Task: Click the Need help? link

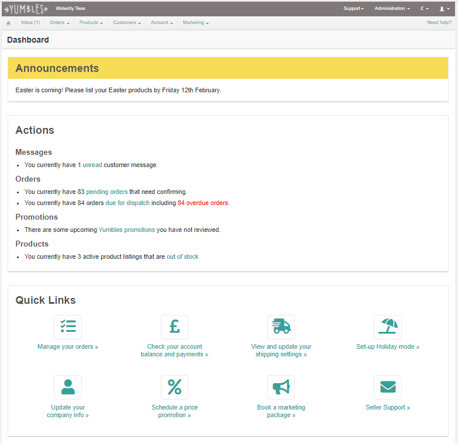Action: pos(439,22)
